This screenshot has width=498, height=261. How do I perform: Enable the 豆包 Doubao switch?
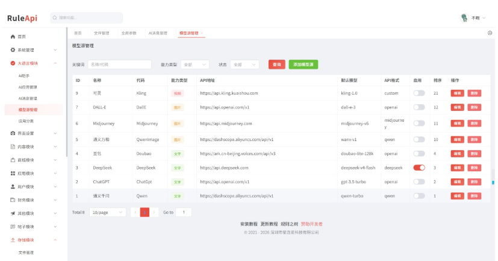pos(419,154)
